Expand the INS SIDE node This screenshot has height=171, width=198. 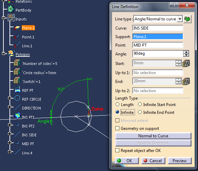point(9,134)
